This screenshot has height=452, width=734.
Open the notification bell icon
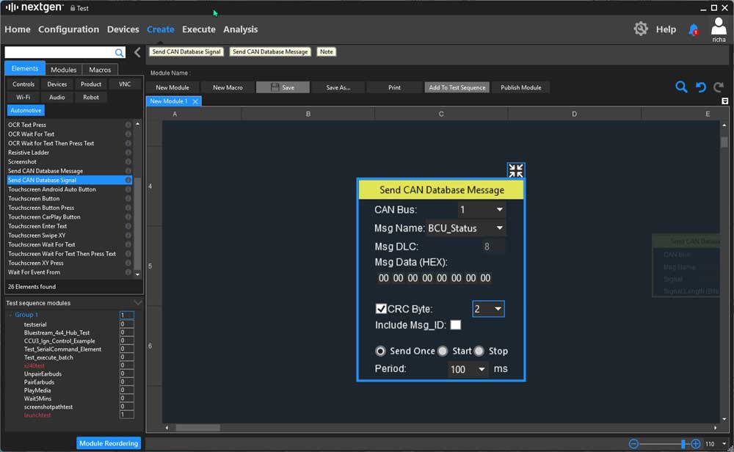[694, 29]
